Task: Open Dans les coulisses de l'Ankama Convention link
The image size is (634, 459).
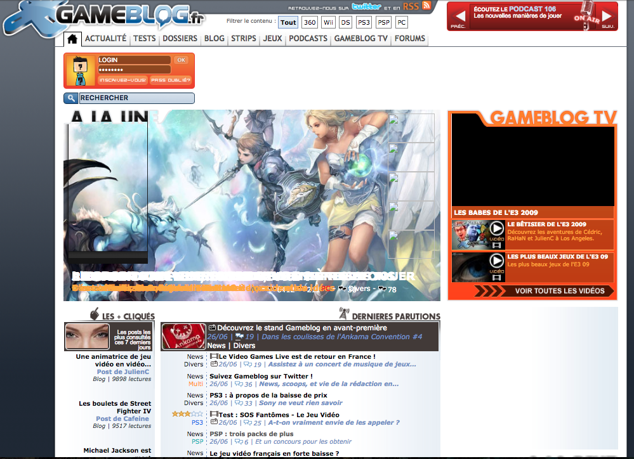Action: [341, 337]
